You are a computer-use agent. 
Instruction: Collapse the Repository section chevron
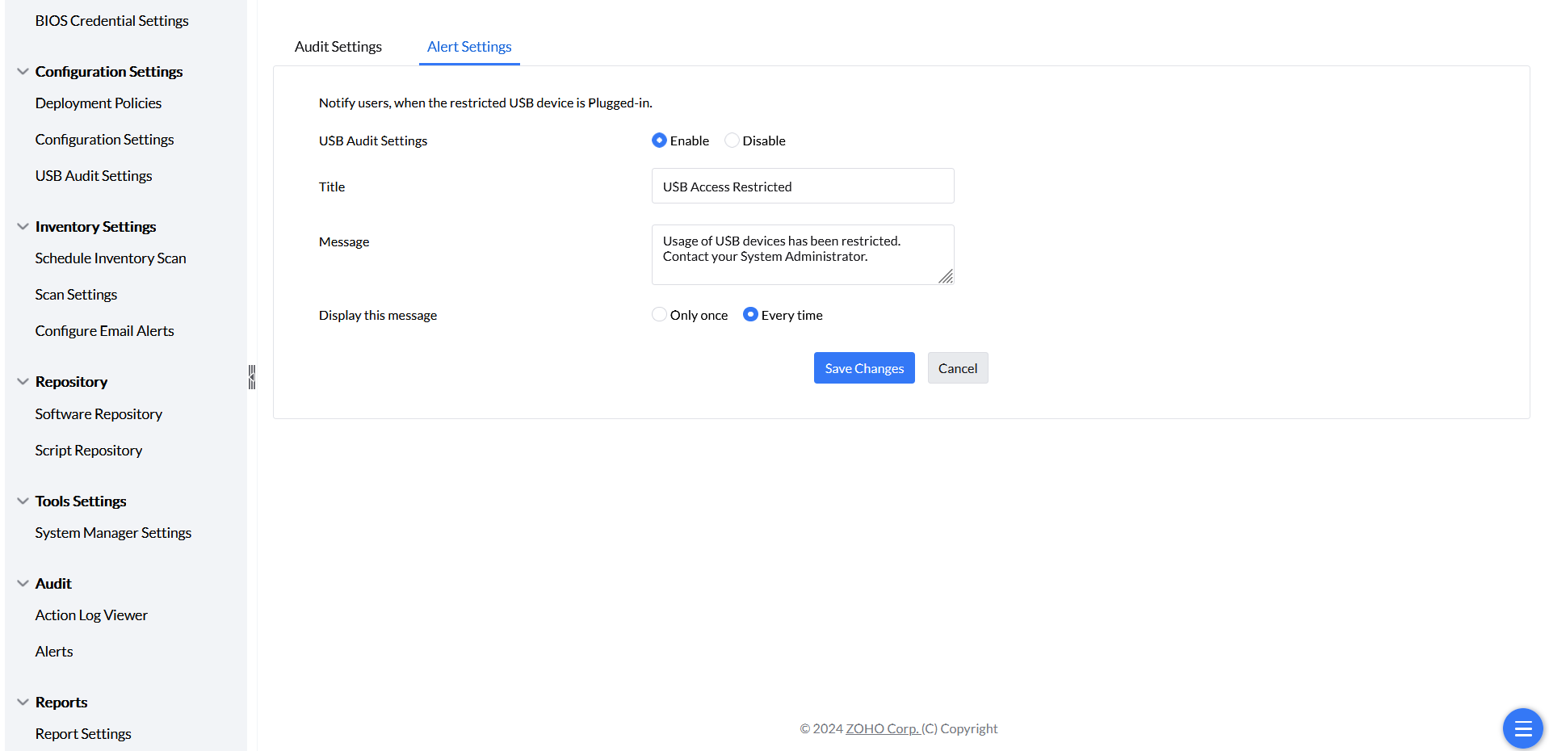(x=23, y=382)
